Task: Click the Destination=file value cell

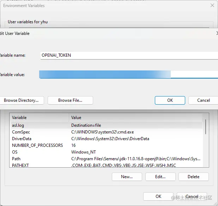Action: coord(86,125)
